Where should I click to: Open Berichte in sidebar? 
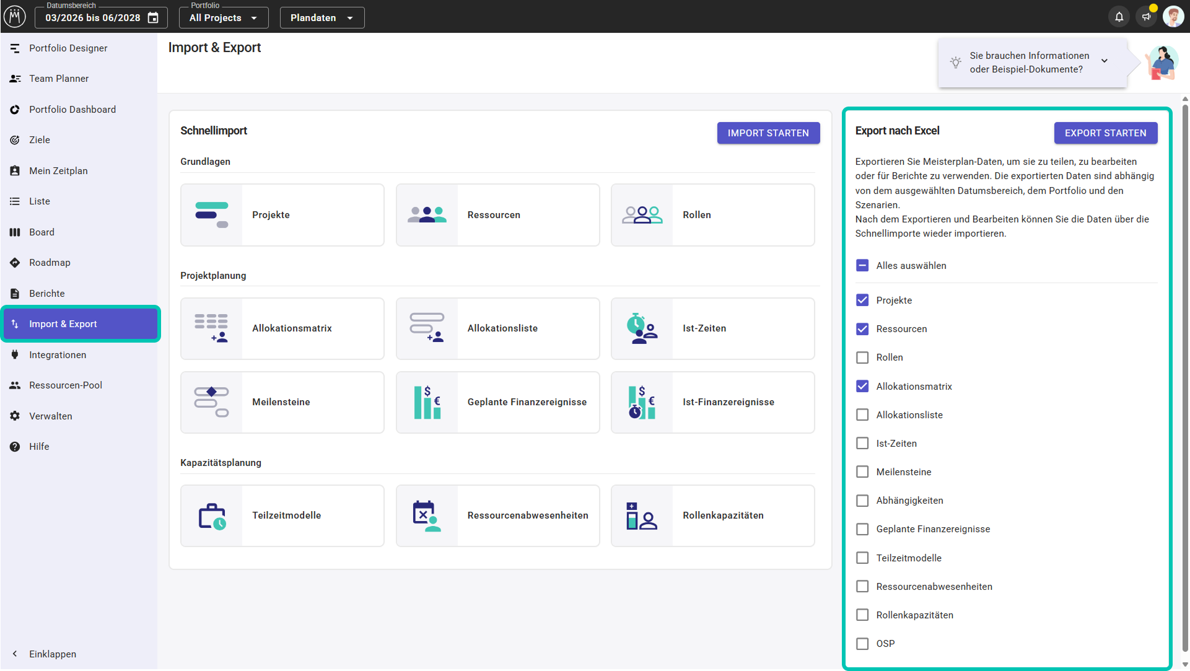pos(79,294)
